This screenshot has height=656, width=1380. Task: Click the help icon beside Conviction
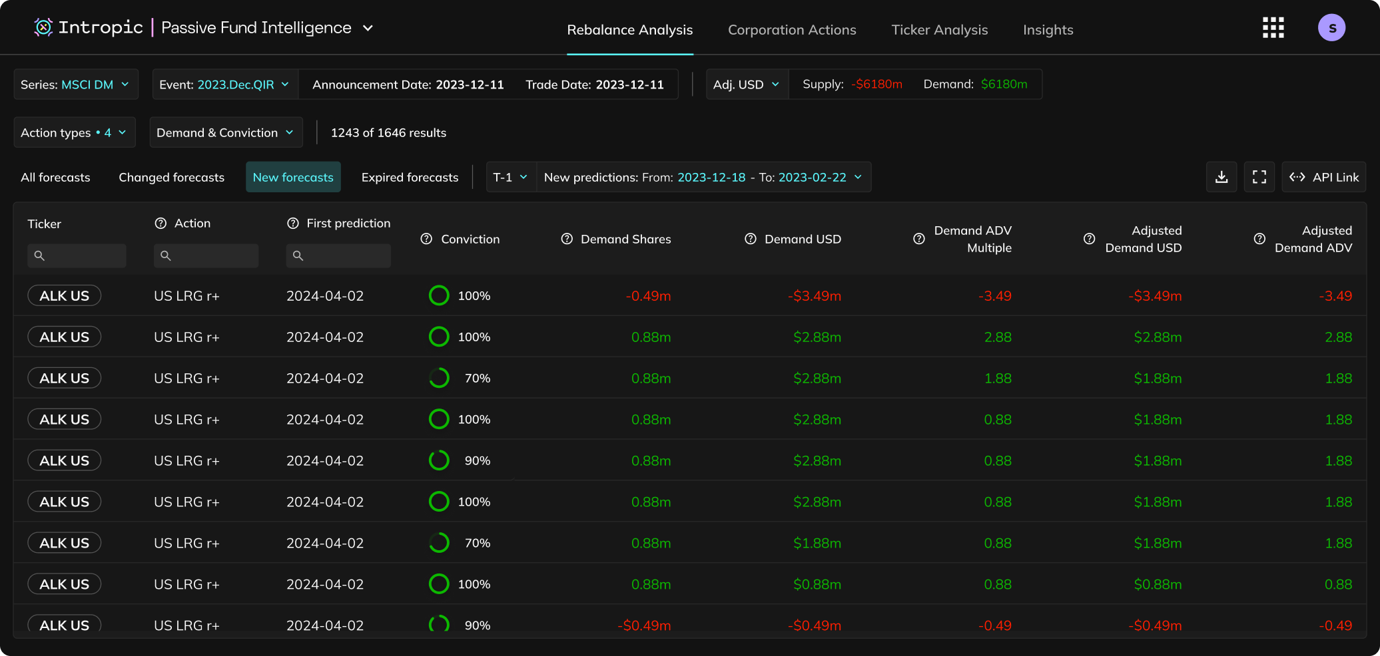[x=426, y=239]
